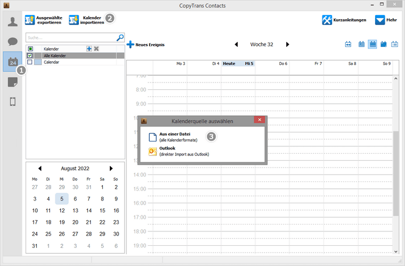Select day 22 in mini calendar

(x=102, y=222)
